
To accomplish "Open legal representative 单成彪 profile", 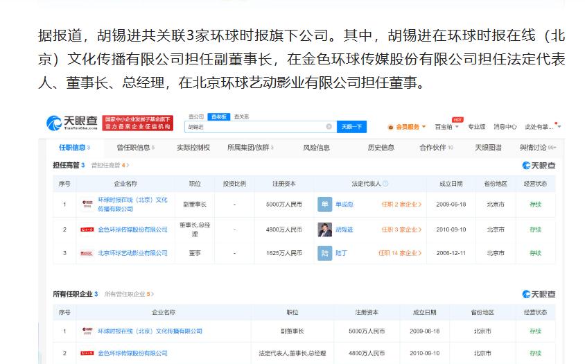I will (344, 205).
